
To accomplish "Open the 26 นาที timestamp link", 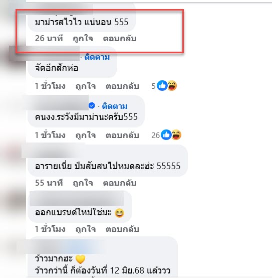I will click(49, 38).
